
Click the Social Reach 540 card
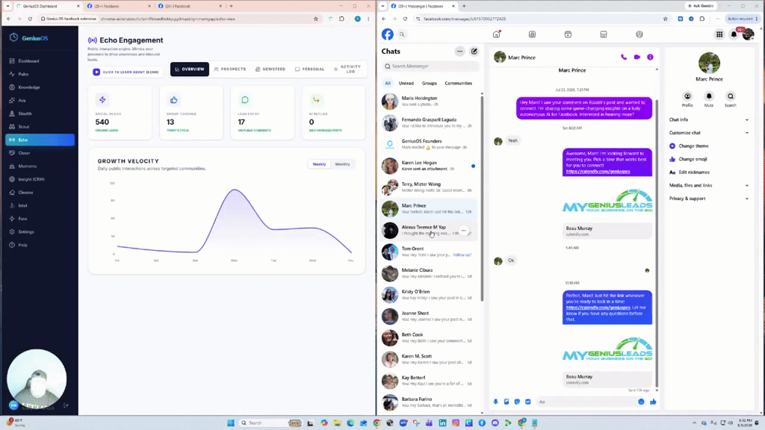tap(120, 113)
